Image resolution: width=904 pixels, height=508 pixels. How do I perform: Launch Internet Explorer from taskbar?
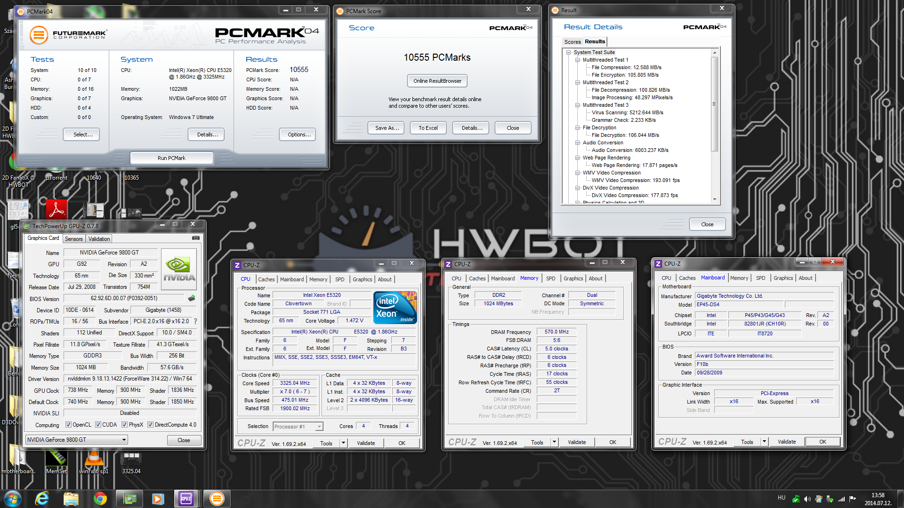[x=42, y=499]
